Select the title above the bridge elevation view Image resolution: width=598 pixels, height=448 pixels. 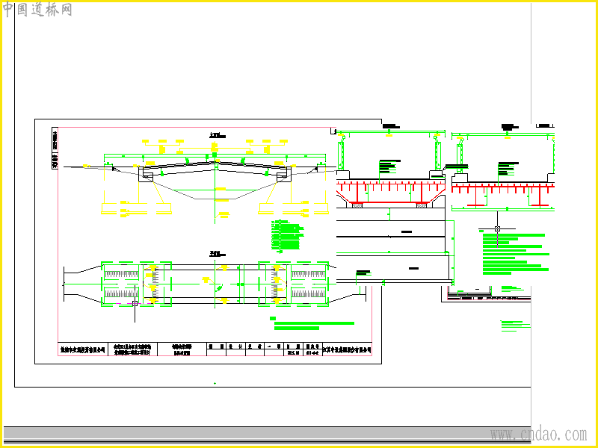(218, 135)
